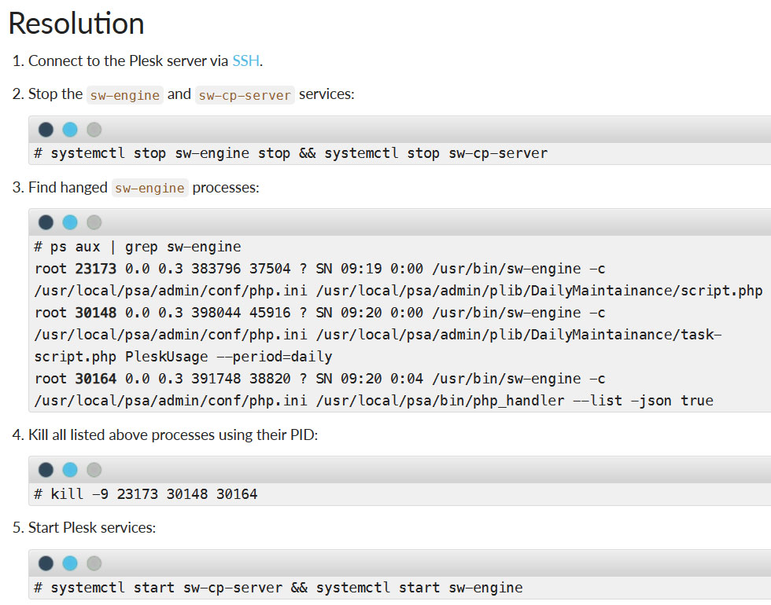Viewport: 771px width, 605px height.
Task: Click blue dot in ps aux code block
Action: pyautogui.click(x=70, y=222)
